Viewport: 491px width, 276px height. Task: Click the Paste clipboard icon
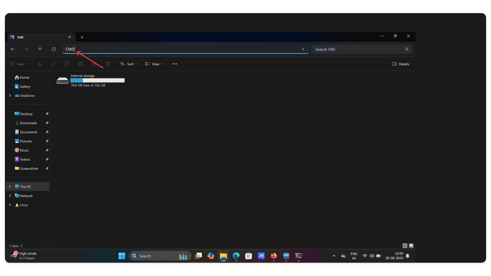click(67, 64)
